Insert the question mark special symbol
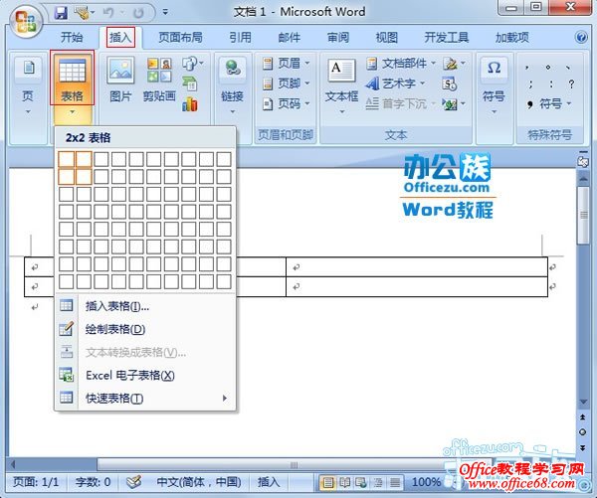This screenshot has width=597, height=498. [x=571, y=84]
